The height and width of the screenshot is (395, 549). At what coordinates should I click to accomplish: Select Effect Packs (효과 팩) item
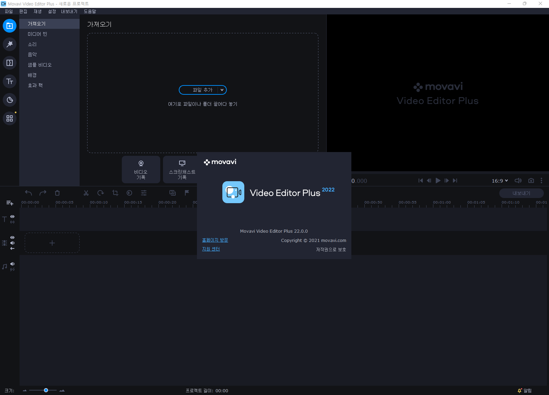pyautogui.click(x=49, y=85)
